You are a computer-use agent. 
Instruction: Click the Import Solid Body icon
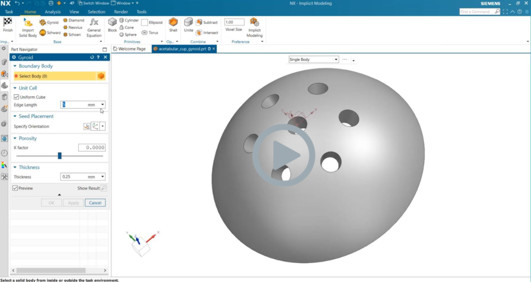click(x=28, y=22)
